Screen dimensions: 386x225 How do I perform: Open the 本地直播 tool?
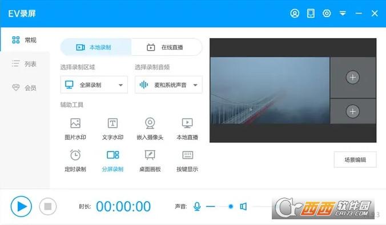[187, 129]
